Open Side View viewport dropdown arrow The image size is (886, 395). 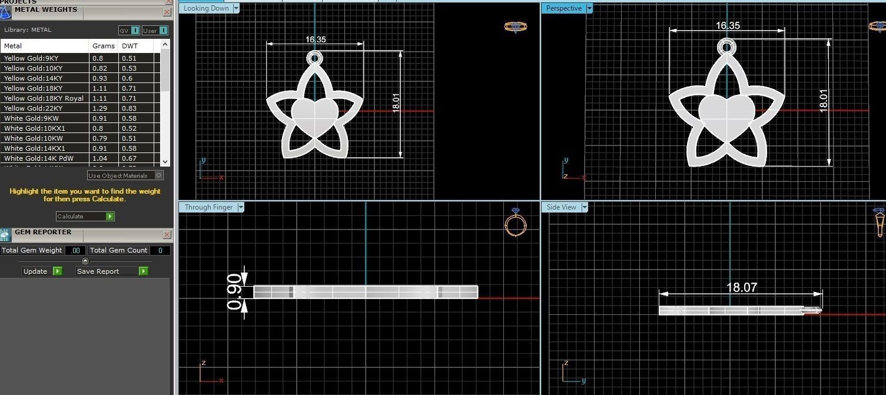585,207
